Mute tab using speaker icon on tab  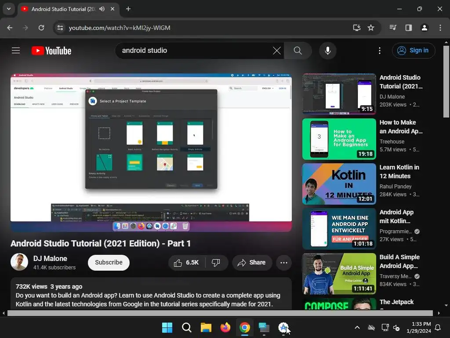click(x=102, y=9)
